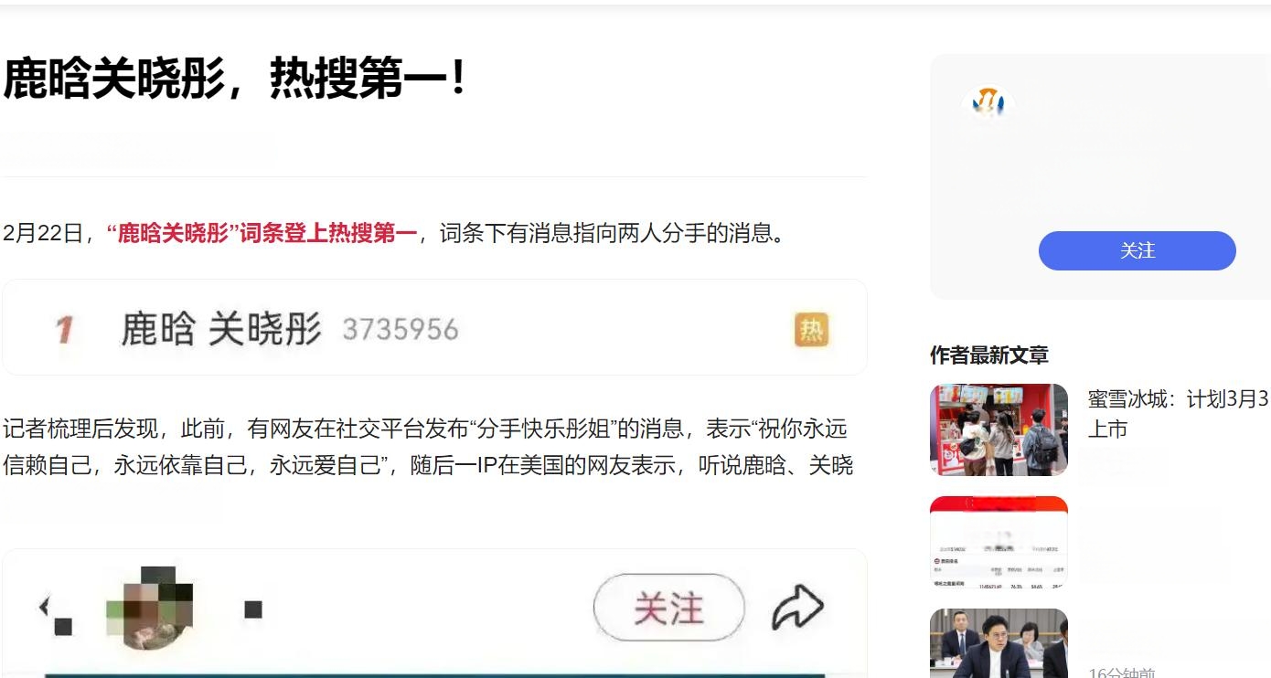Viewport: 1271px width, 678px height.
Task: Click the small black square beside avatar
Action: (x=253, y=609)
